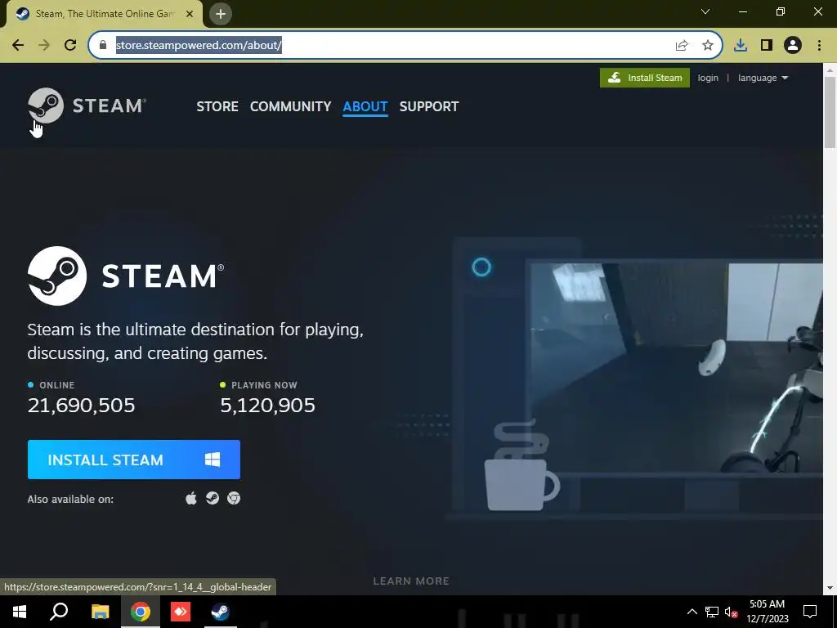Select the ABOUT menu item
This screenshot has width=837, height=628.
point(365,106)
